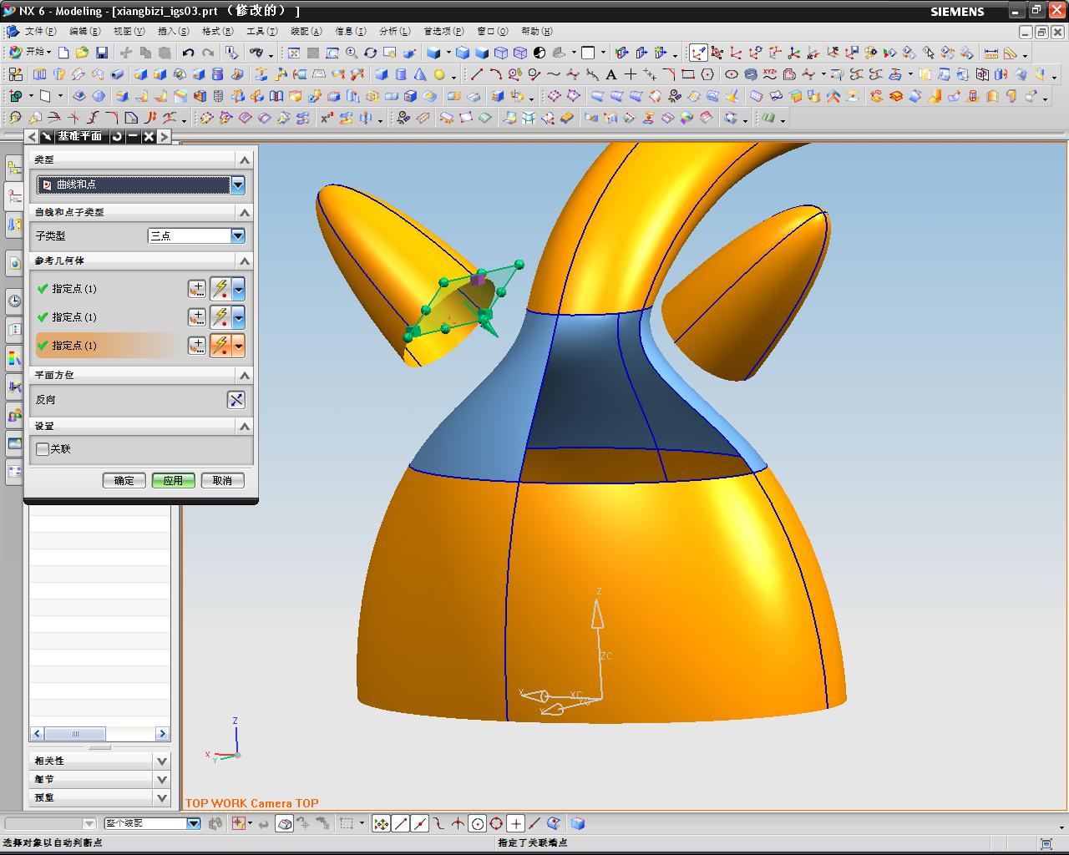The image size is (1069, 855).
Task: Toggle enable snap point option
Action: 381,824
